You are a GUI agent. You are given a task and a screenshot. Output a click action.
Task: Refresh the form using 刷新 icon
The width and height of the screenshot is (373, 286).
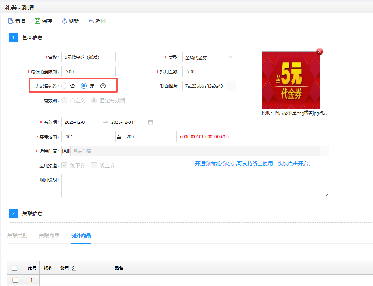click(x=65, y=21)
